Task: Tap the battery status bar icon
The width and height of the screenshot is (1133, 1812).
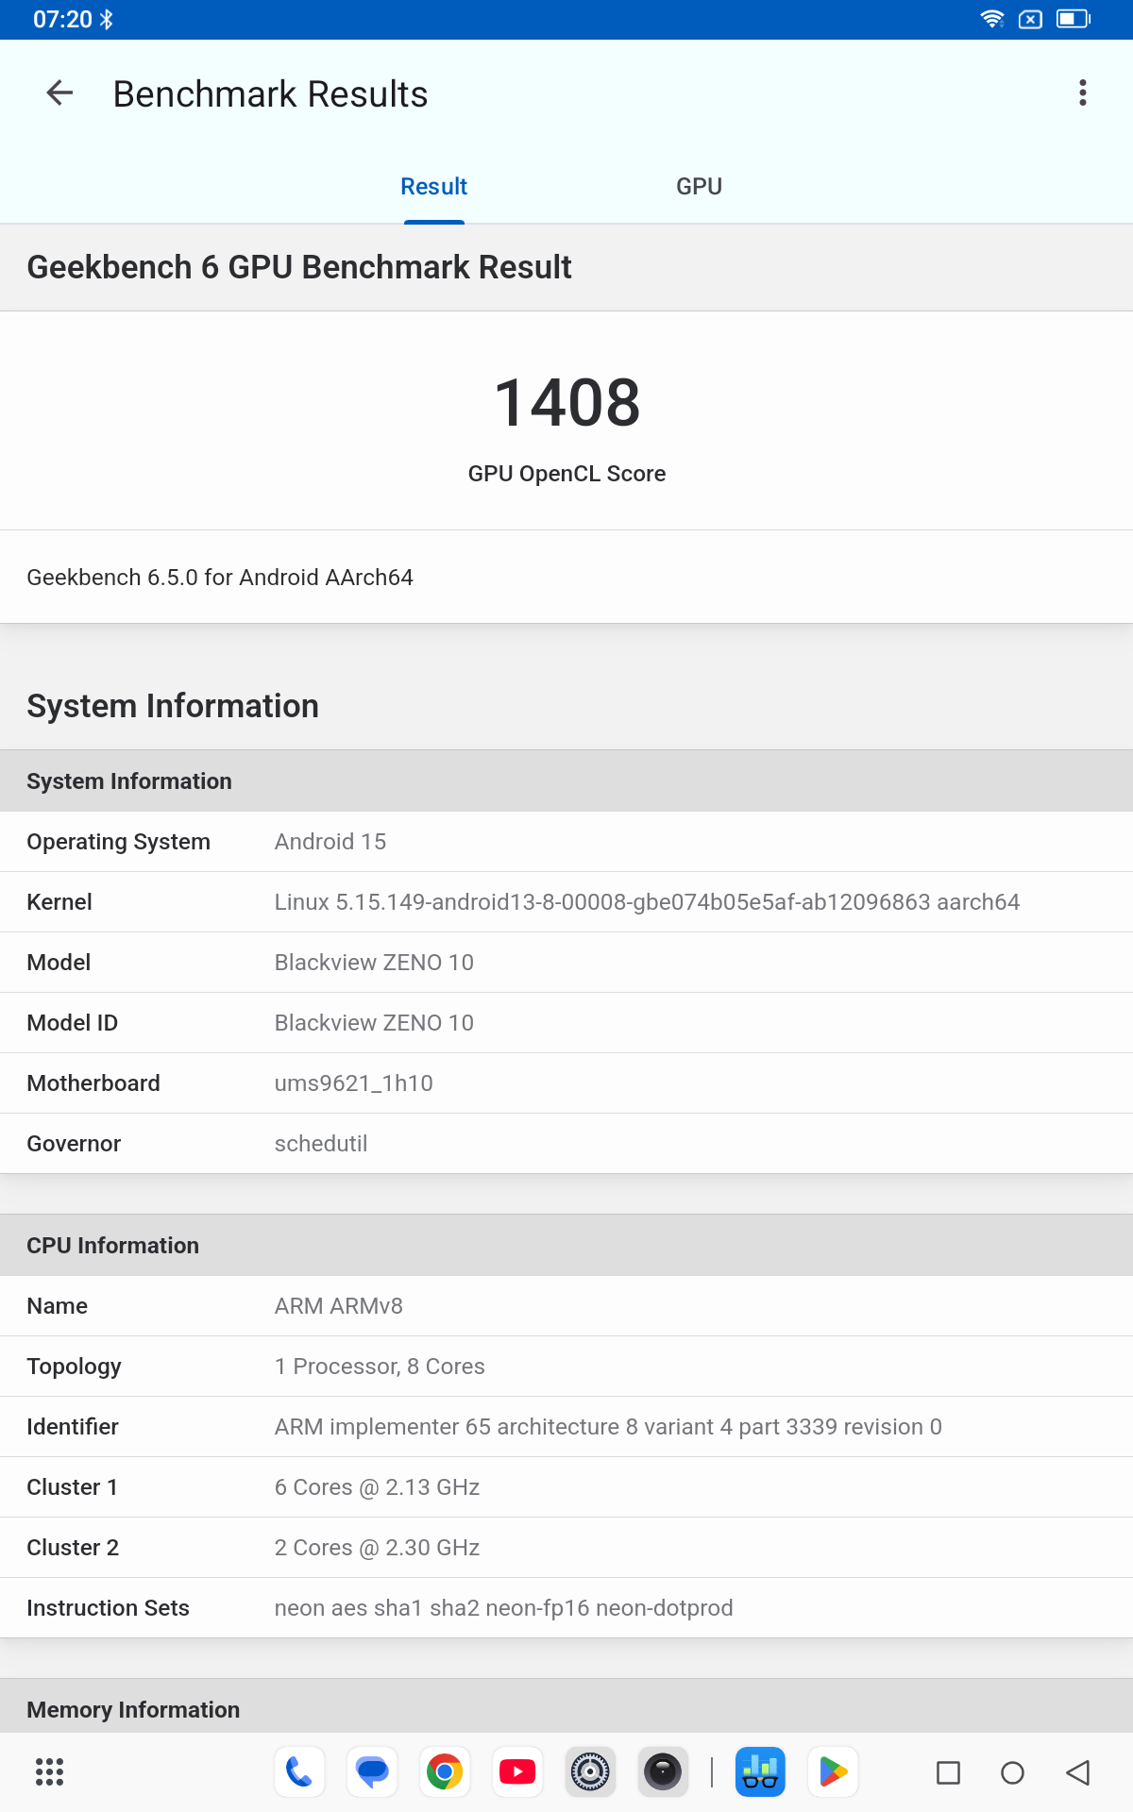Action: pos(1073,19)
